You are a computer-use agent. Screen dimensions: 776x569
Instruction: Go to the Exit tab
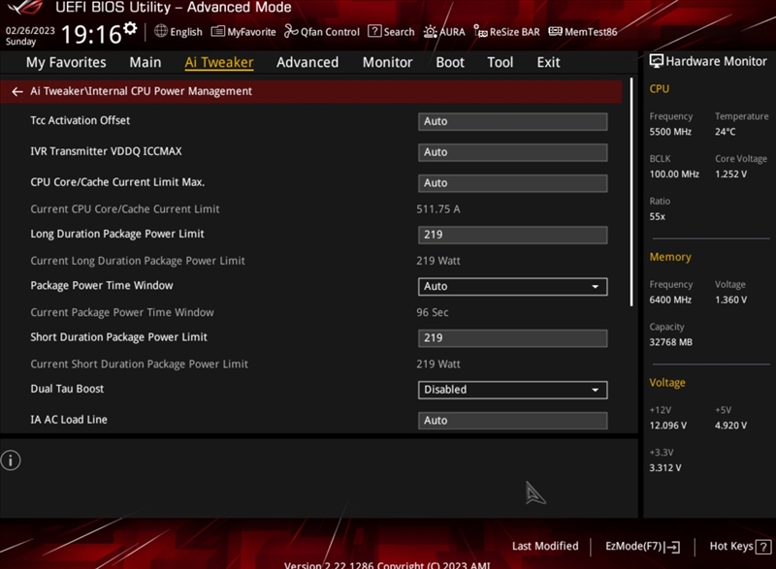(x=548, y=62)
